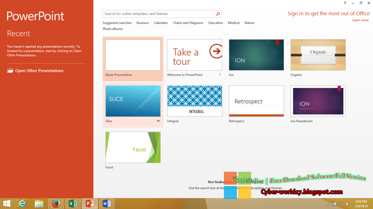The width and height of the screenshot is (373, 209).
Task: Open the battery power tray icon
Action: coord(334,204)
